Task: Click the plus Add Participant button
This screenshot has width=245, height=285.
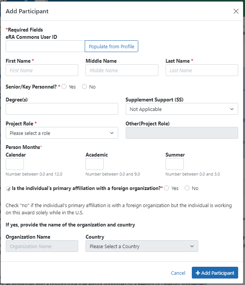Action: pos(215,273)
